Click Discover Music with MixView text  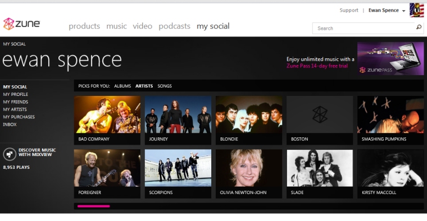pyautogui.click(x=37, y=152)
